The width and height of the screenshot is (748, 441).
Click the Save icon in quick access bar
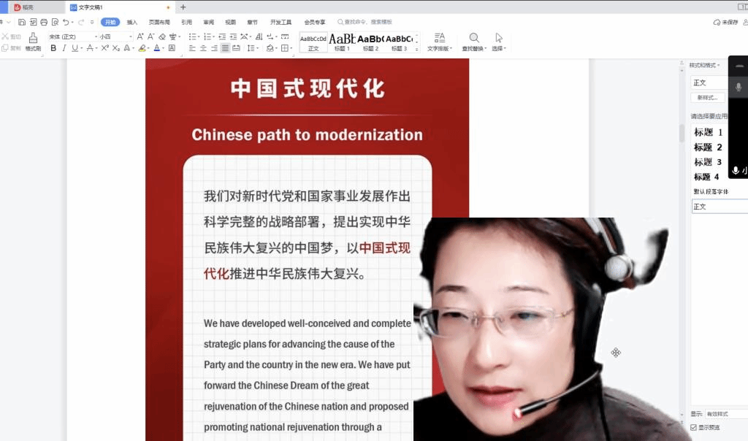click(x=23, y=22)
